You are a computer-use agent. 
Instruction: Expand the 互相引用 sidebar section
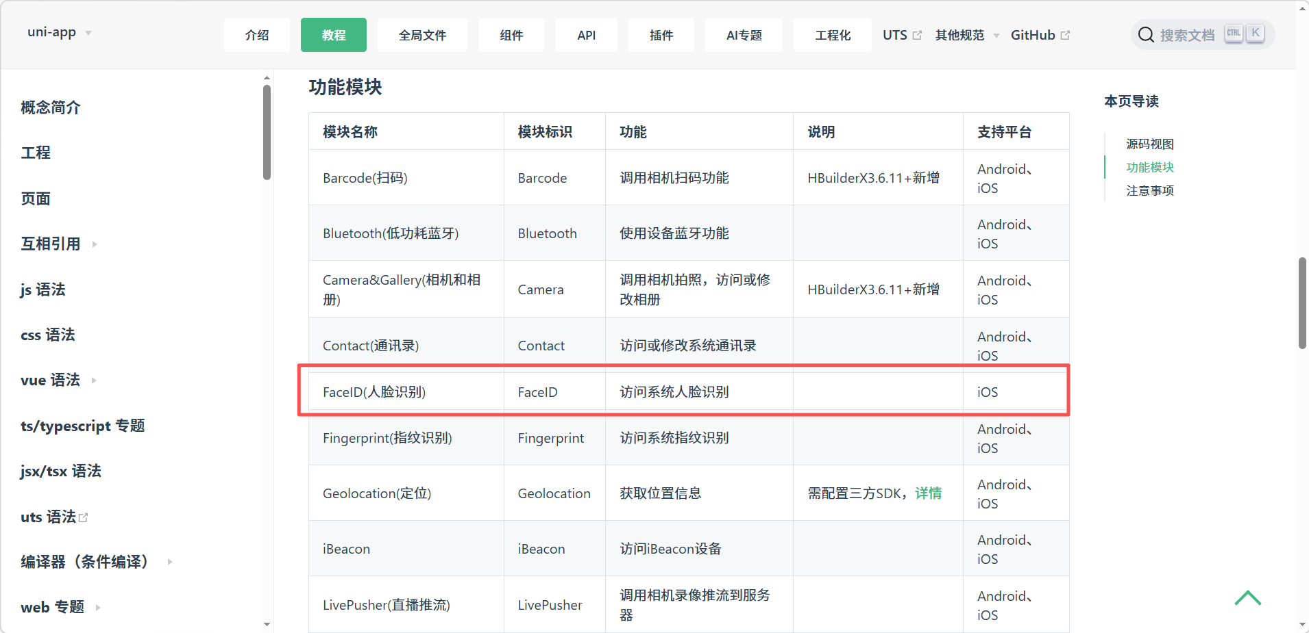tap(95, 244)
